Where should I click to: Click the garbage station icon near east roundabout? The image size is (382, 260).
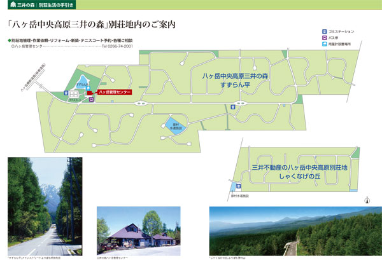pos(233,107)
